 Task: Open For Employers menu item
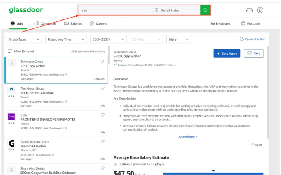221,23
